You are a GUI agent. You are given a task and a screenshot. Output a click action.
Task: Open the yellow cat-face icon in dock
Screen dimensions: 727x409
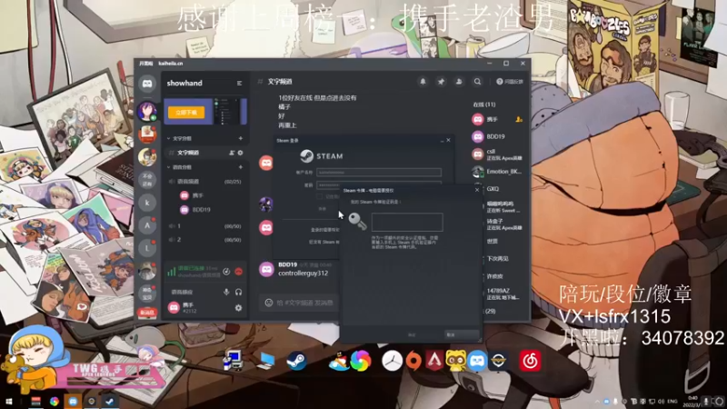[456, 361]
